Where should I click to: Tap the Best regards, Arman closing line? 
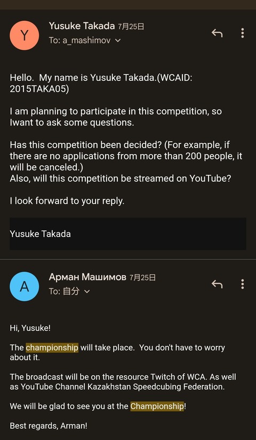click(49, 426)
